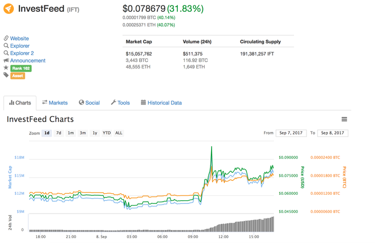Click the 0.00001799 BTC price text

139,18
